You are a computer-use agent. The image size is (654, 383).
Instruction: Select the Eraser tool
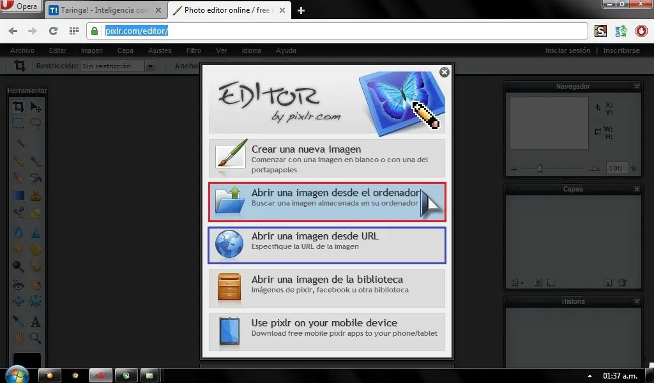click(x=19, y=178)
